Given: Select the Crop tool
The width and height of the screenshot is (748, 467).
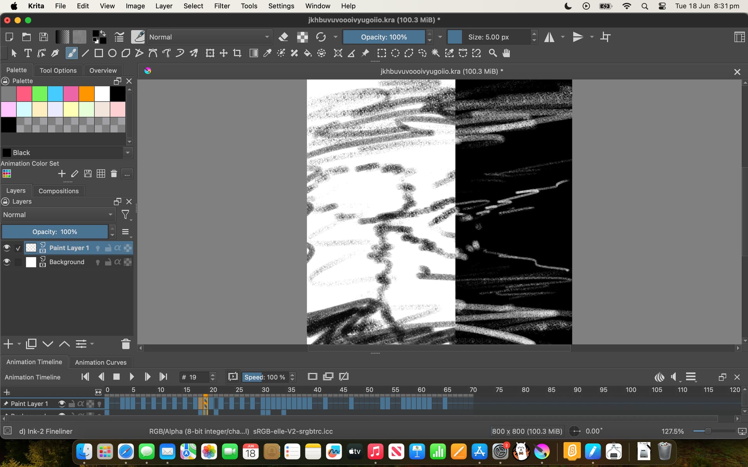Looking at the screenshot, I should coord(237,53).
